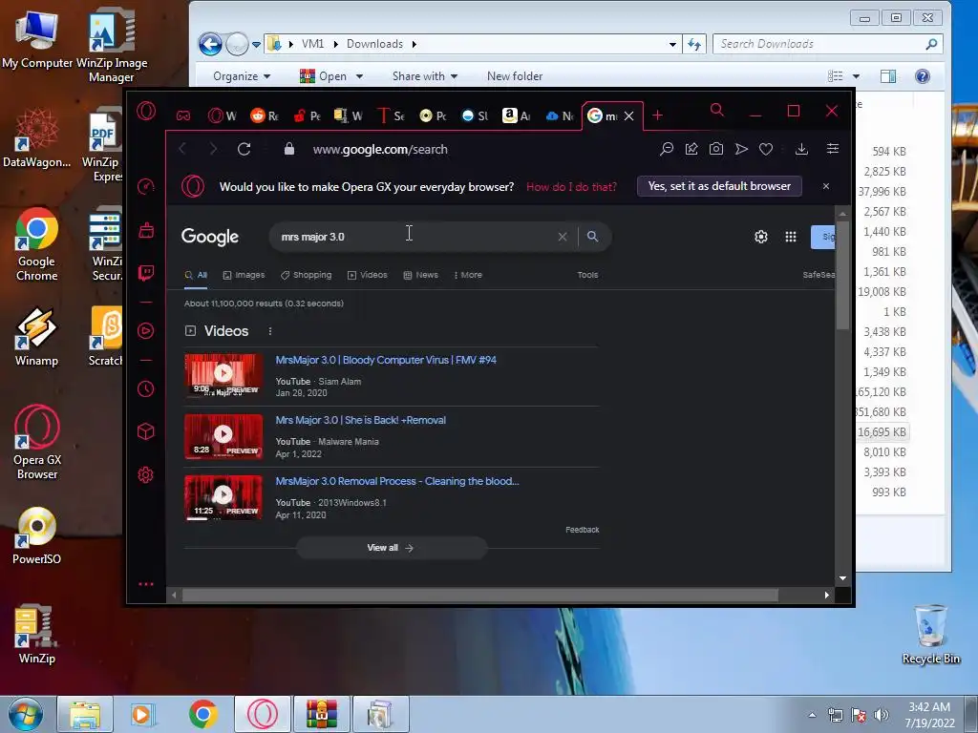
Task: Open Videos section three-dot options
Action: [x=270, y=331]
